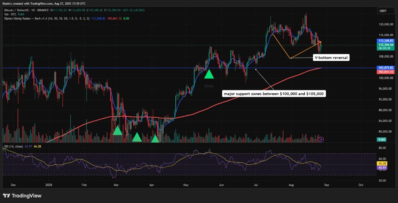The width and height of the screenshot is (398, 203).
Task: Click the Vol · BTC indicator legend
Action: 11,13
